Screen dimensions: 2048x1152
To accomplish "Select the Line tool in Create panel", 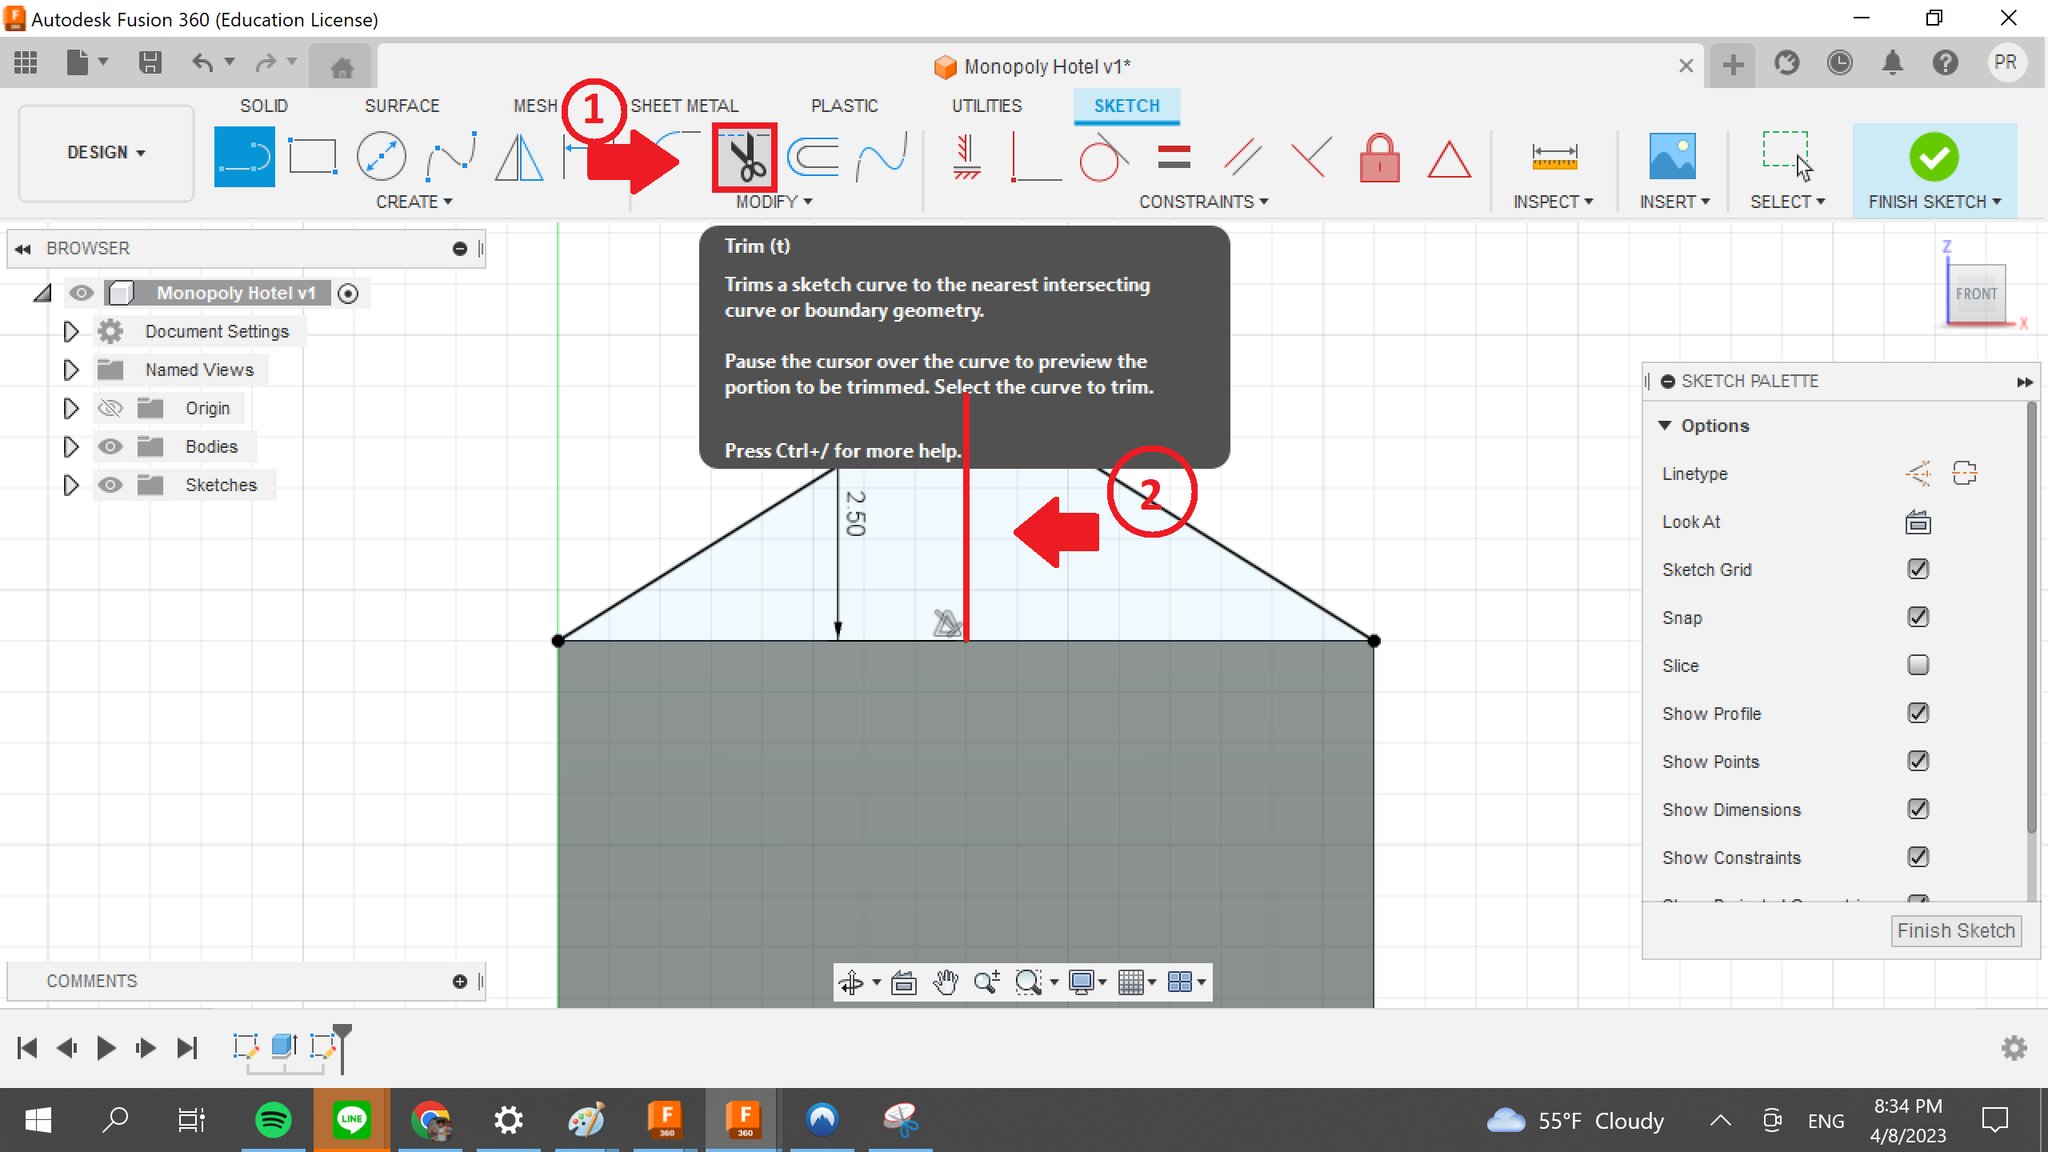I will 243,158.
